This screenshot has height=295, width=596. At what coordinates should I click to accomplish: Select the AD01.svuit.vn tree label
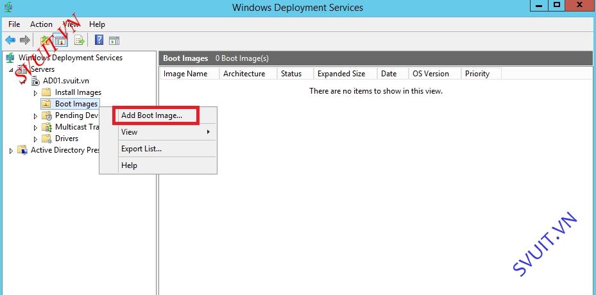pyautogui.click(x=66, y=81)
